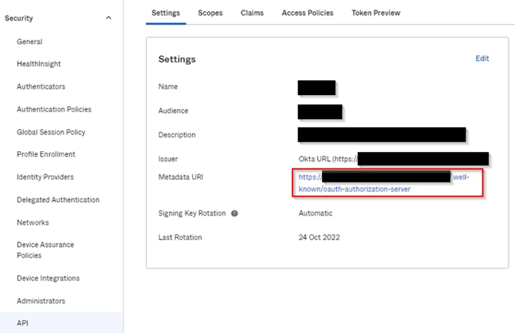Select Delegated Authentication in sidebar
This screenshot has width=515, height=333.
58,200
